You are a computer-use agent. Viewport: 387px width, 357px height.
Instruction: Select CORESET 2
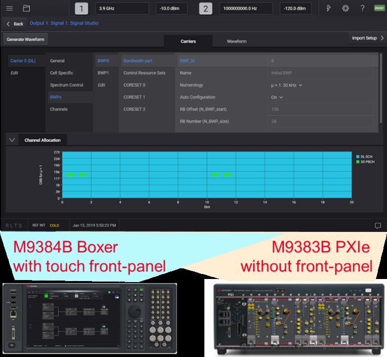[x=148, y=109]
